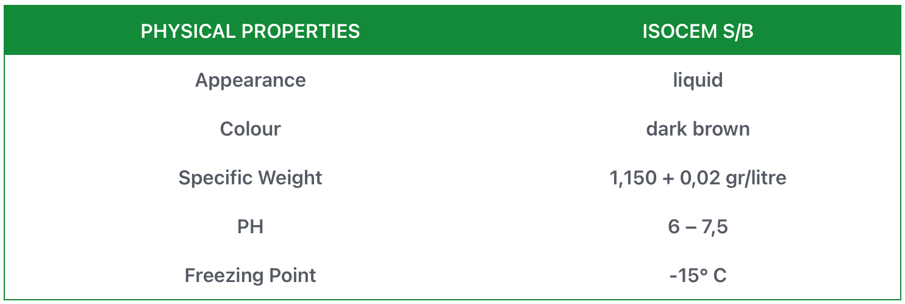The height and width of the screenshot is (304, 905).
Task: Click the word Point in the table
Action: point(292,275)
